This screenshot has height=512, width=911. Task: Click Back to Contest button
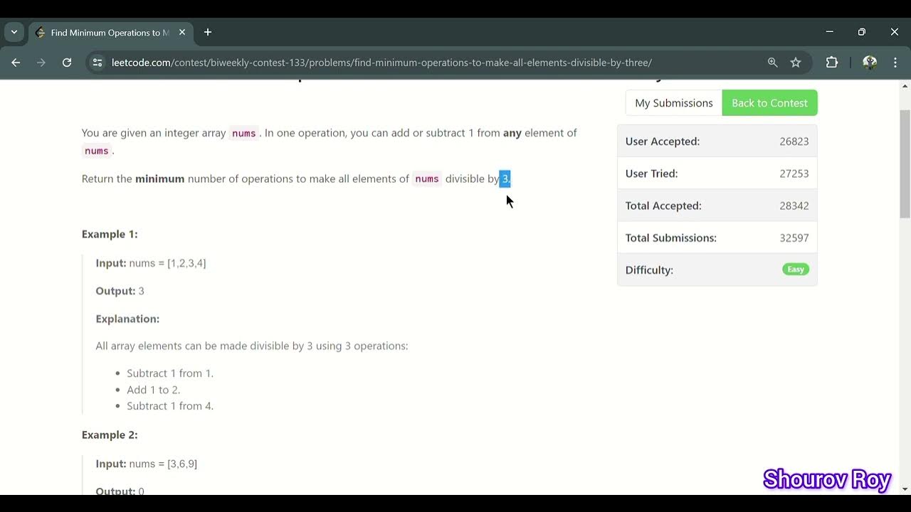click(x=769, y=102)
